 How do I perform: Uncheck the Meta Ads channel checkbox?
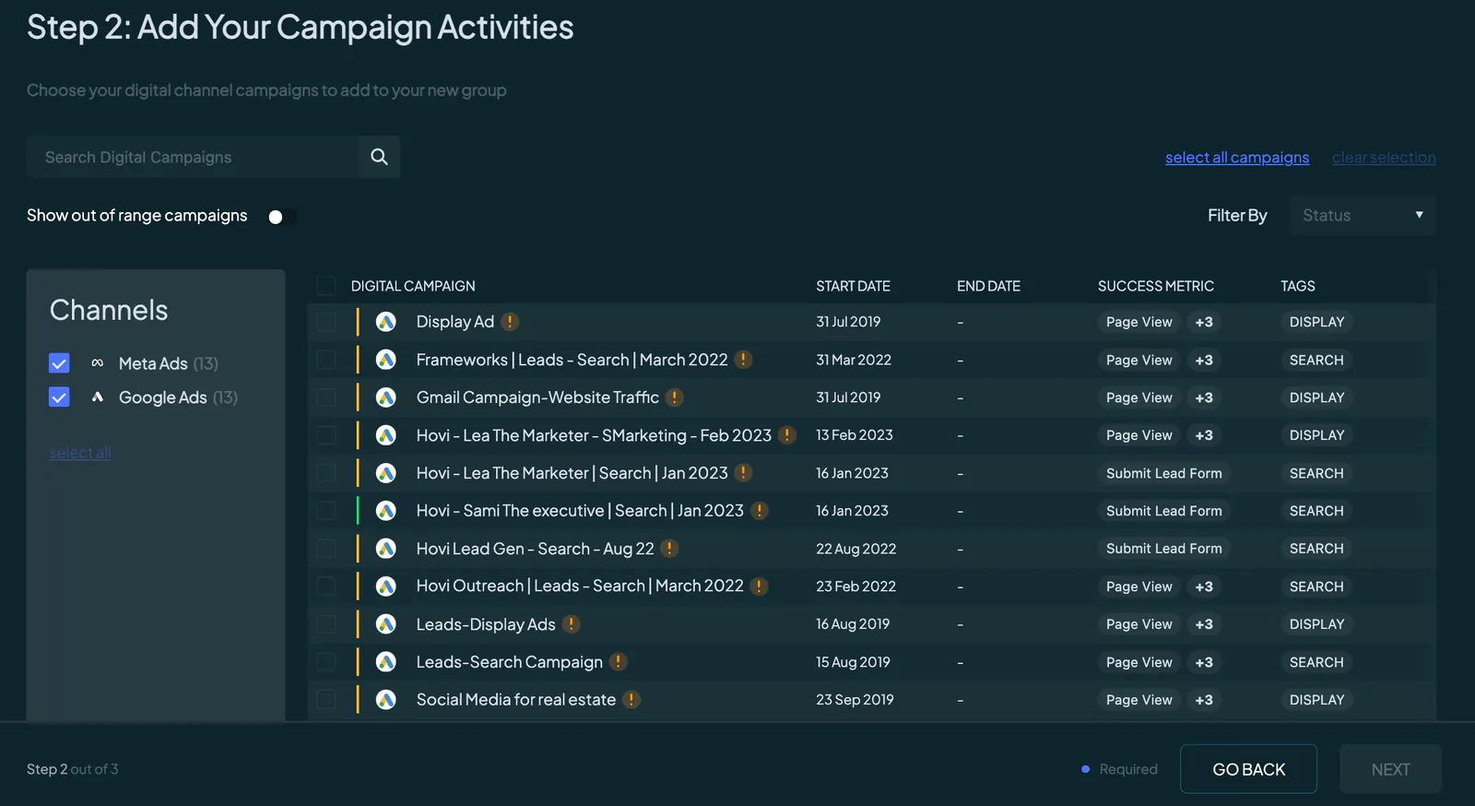pos(59,363)
